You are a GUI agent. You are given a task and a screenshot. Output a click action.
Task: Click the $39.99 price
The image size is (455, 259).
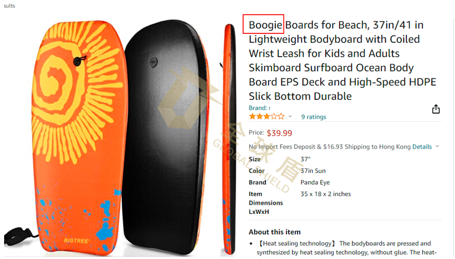tap(279, 133)
